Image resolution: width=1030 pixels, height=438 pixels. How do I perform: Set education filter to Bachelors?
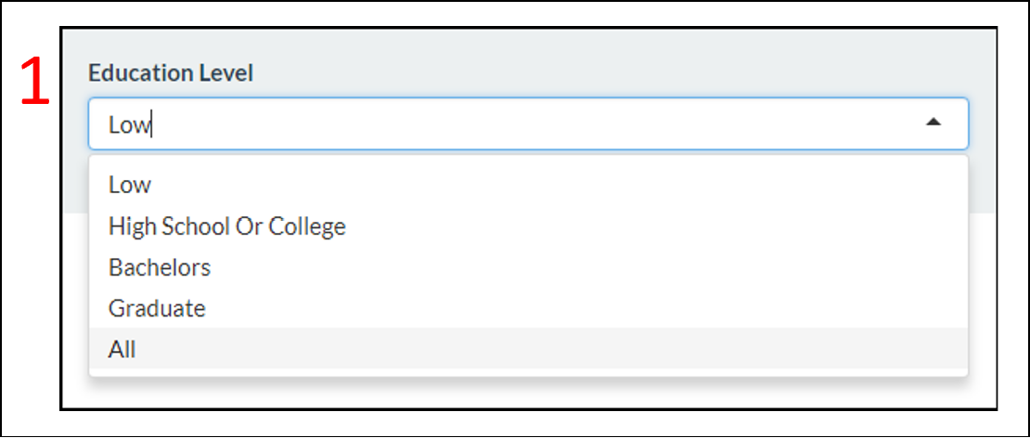click(160, 268)
